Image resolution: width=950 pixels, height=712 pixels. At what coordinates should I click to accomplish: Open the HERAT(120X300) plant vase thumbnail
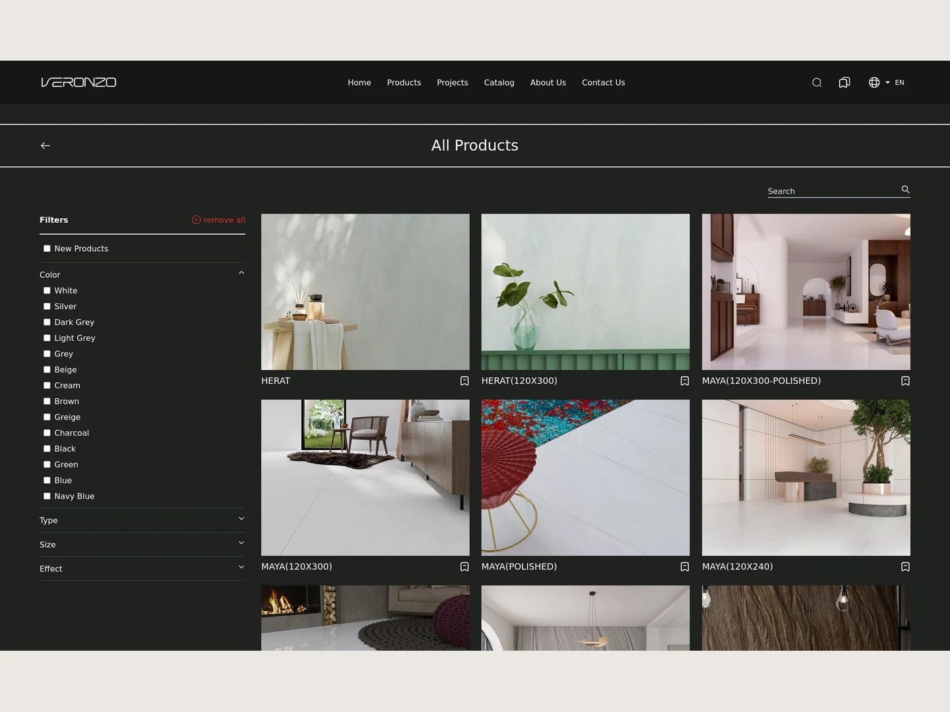[x=586, y=291]
